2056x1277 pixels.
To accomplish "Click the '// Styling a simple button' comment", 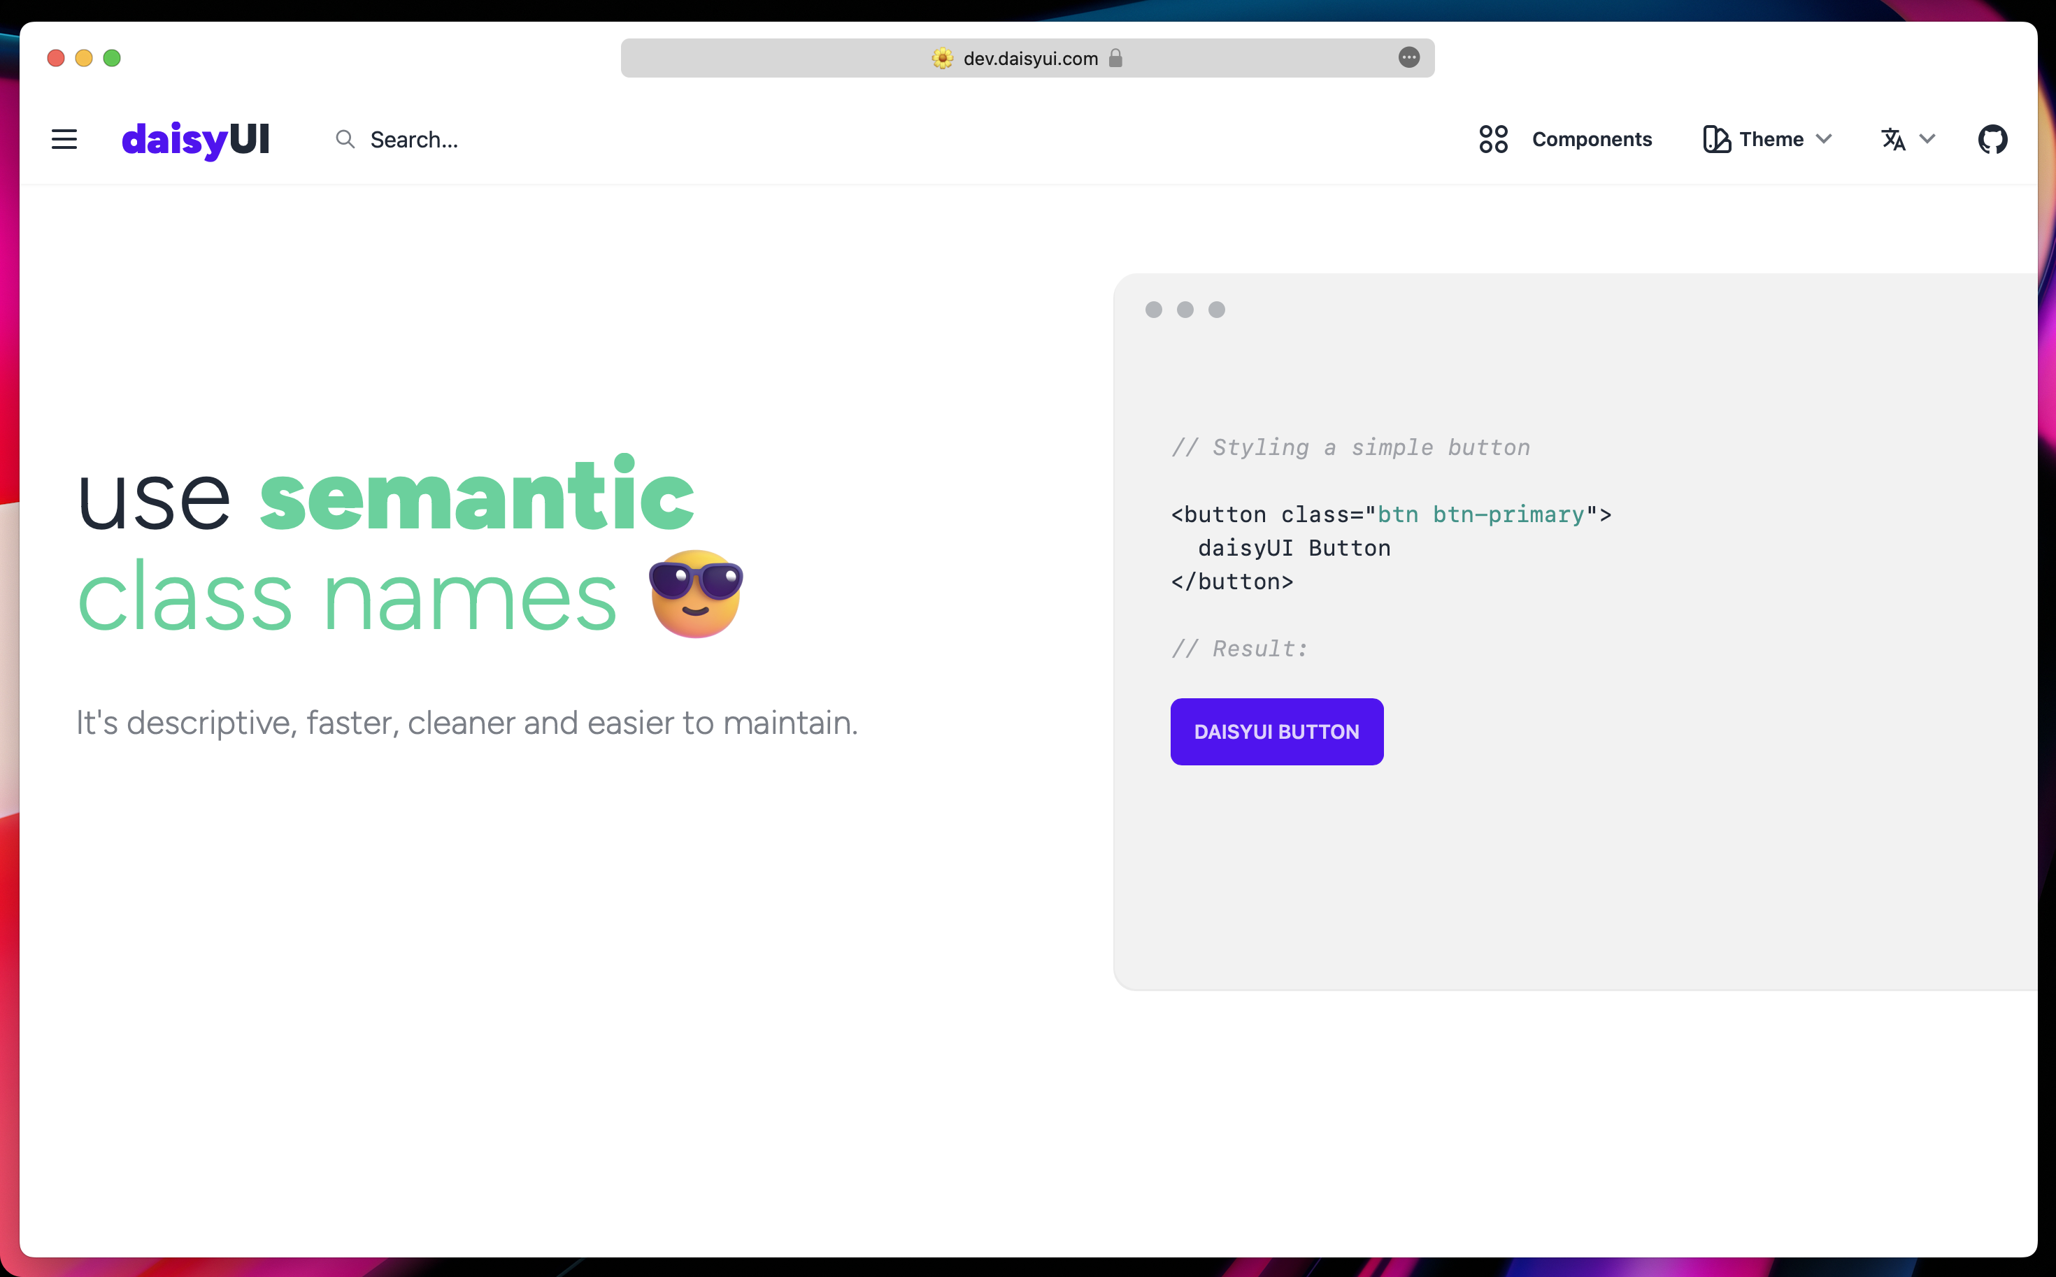I will point(1350,447).
